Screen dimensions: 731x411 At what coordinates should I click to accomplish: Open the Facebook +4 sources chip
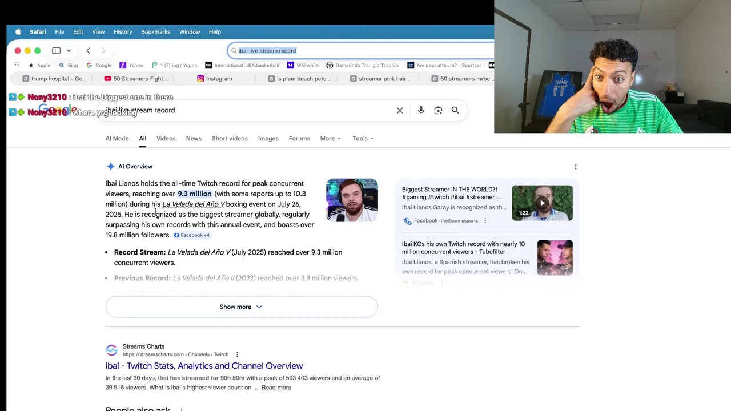tap(192, 235)
